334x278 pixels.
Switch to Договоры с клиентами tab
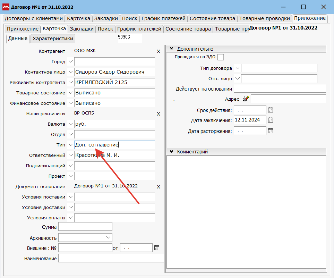(x=34, y=18)
